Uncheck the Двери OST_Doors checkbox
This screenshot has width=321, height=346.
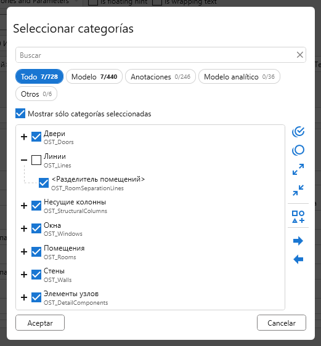coord(36,137)
